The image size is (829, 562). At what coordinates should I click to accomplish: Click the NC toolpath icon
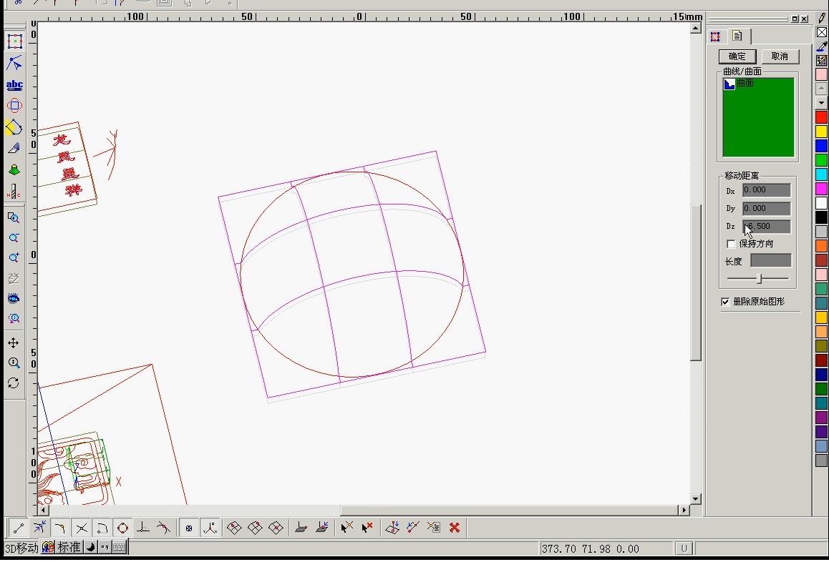[x=14, y=192]
